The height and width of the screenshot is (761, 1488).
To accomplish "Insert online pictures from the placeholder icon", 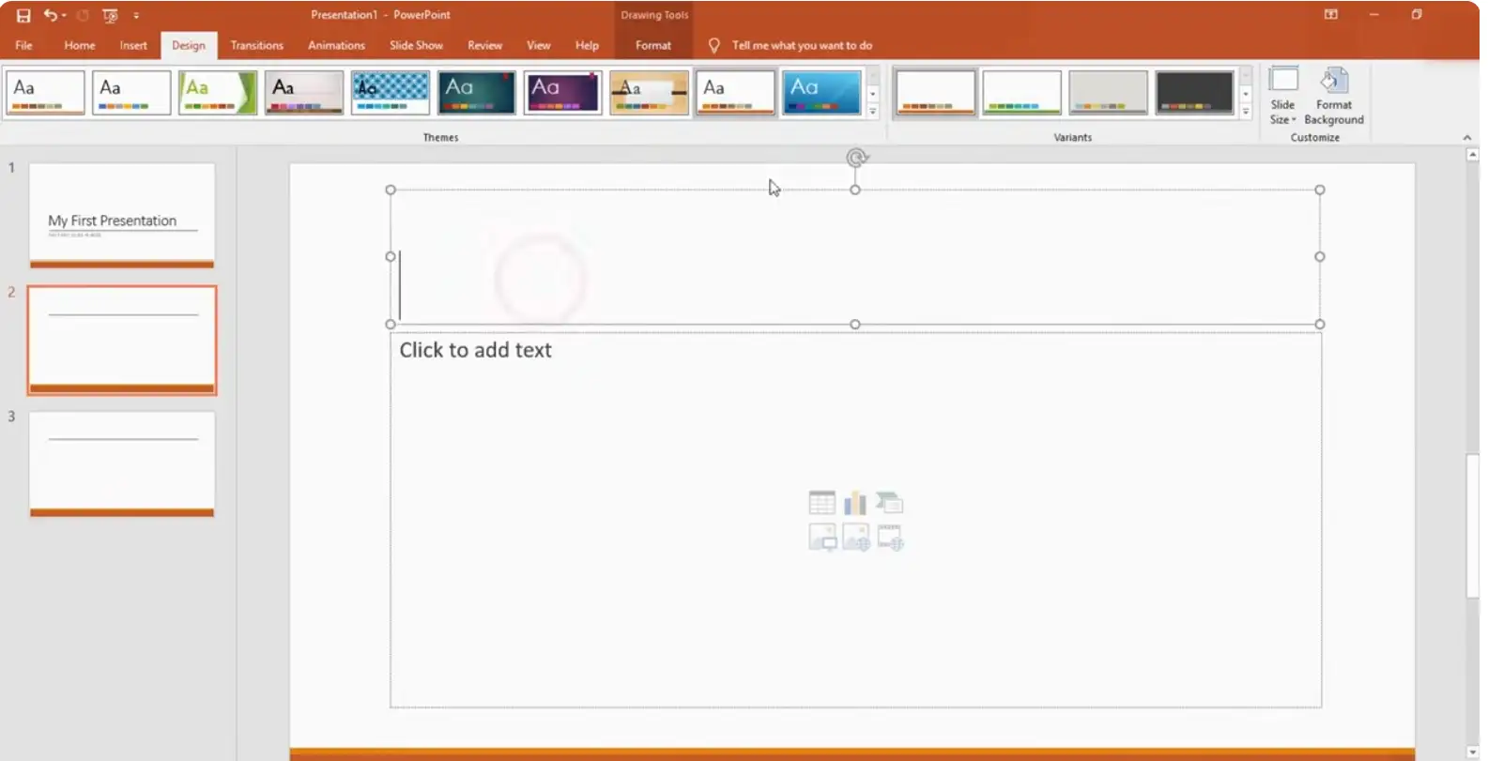I will pos(855,538).
